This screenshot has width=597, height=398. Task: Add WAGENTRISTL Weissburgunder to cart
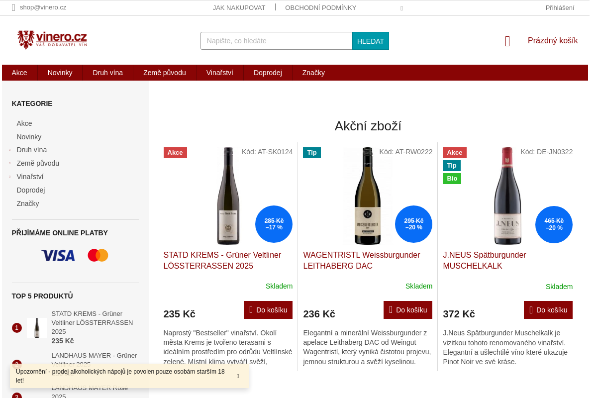(408, 310)
